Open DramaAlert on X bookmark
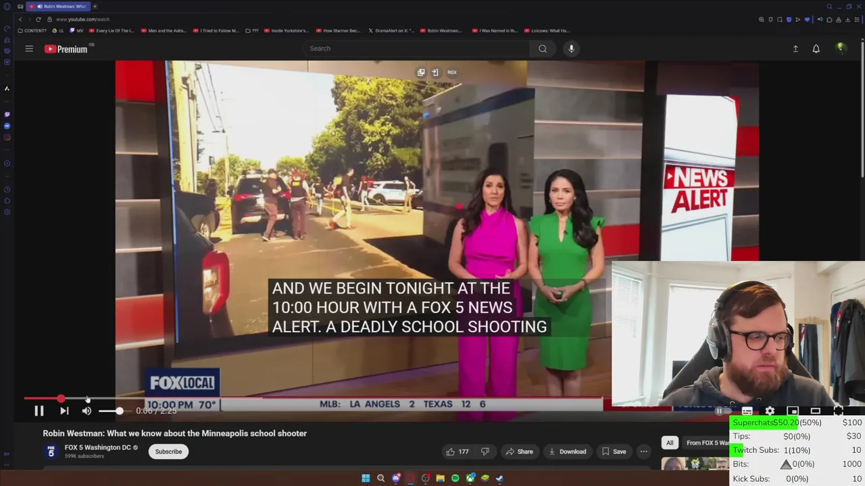This screenshot has width=865, height=486. 391,30
